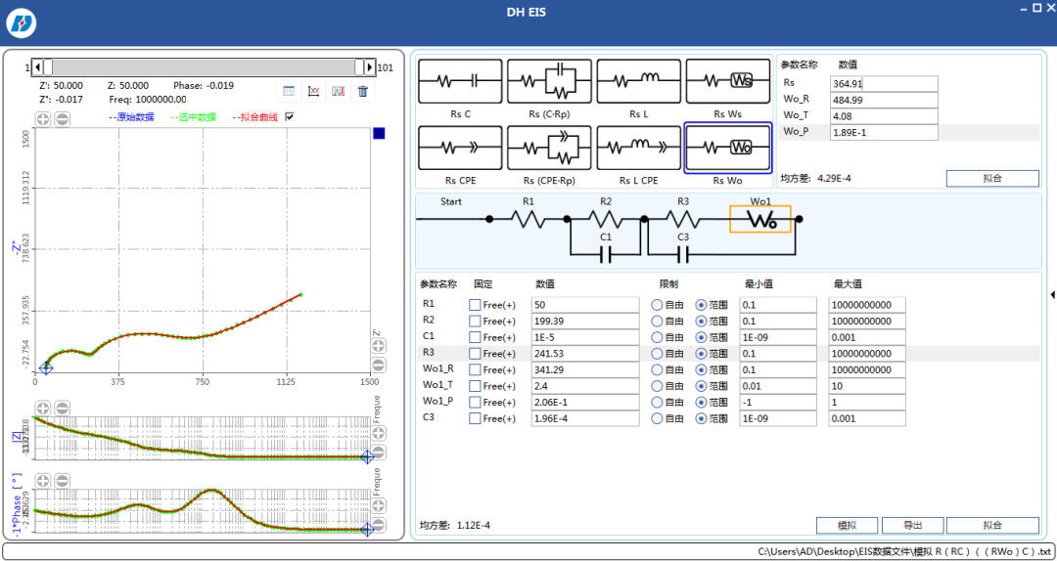Click resistor R2 in circuit diagram

[606, 219]
